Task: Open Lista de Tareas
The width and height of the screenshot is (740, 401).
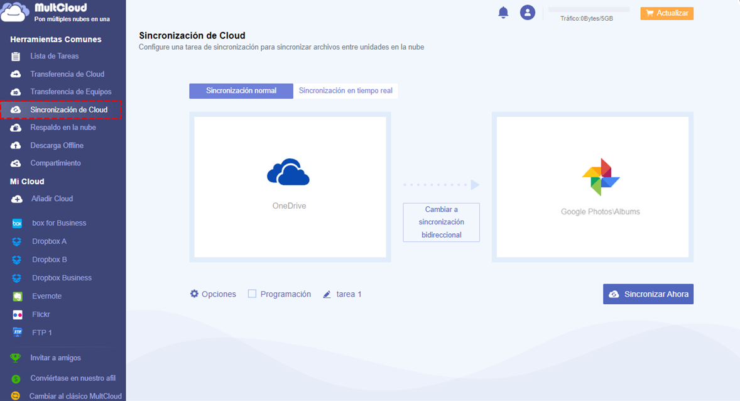Action: [54, 56]
